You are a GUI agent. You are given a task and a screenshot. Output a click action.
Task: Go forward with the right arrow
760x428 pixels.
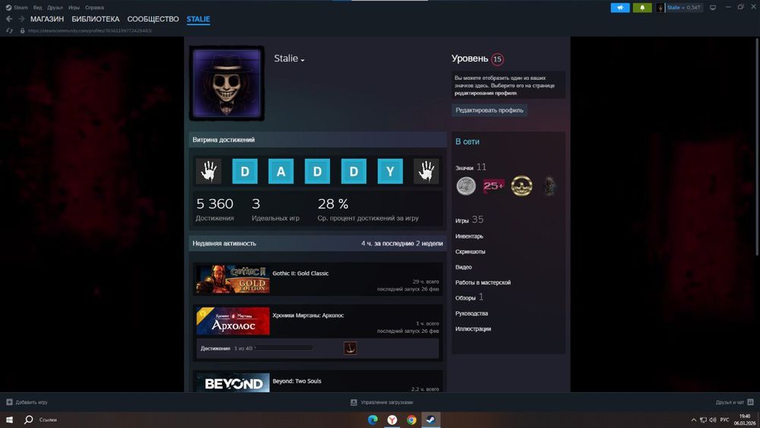pyautogui.click(x=21, y=19)
